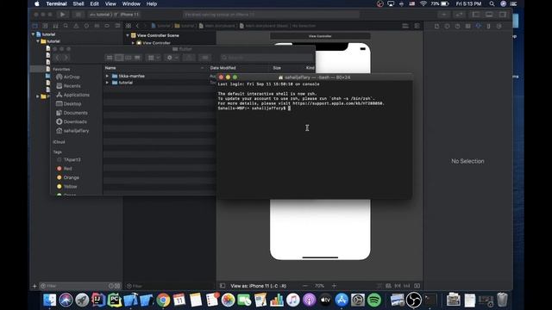Expand tutorial folder in Finder list
This screenshot has height=310, width=552.
pos(107,83)
